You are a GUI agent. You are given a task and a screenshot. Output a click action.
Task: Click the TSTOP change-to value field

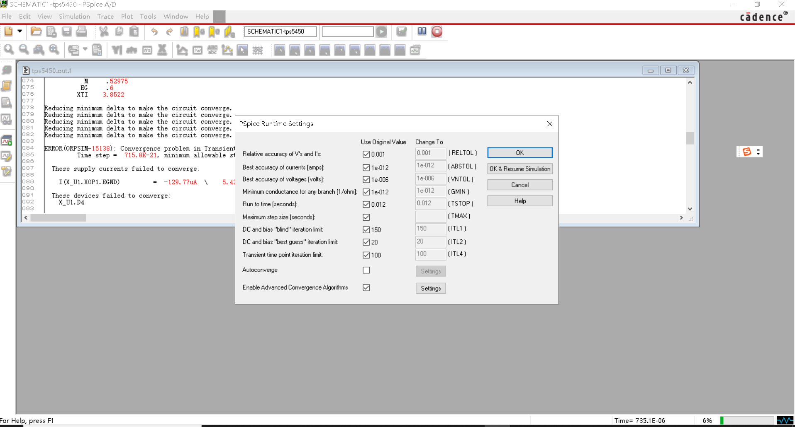(x=431, y=203)
